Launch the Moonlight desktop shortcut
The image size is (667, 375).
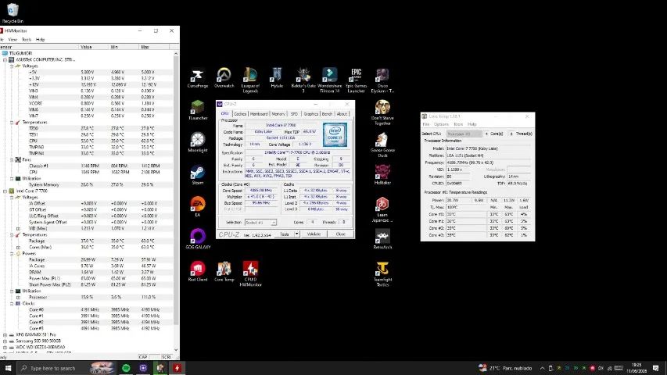coord(197,143)
